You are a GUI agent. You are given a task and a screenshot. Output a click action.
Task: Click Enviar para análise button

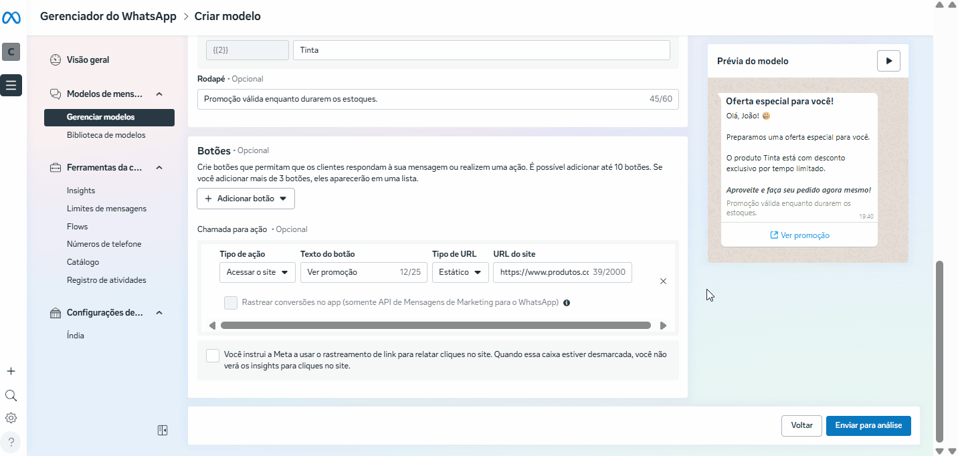(x=868, y=425)
